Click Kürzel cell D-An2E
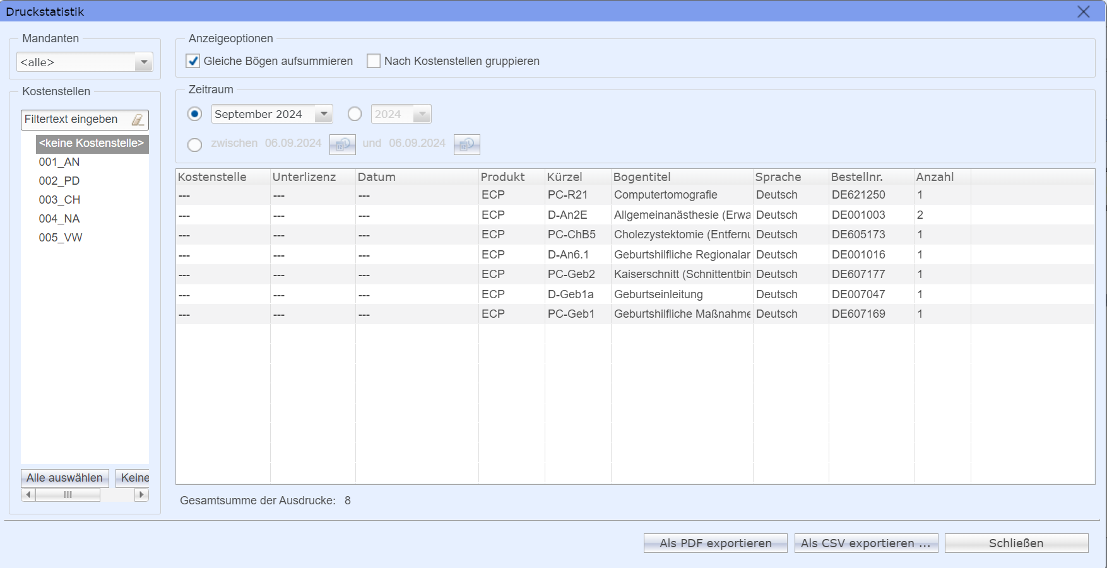 (x=567, y=216)
